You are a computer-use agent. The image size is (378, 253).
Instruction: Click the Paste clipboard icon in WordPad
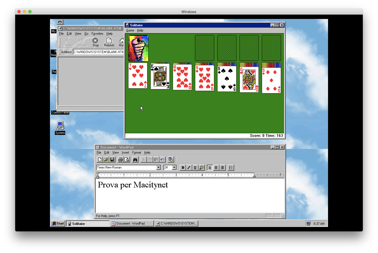pos(156,160)
